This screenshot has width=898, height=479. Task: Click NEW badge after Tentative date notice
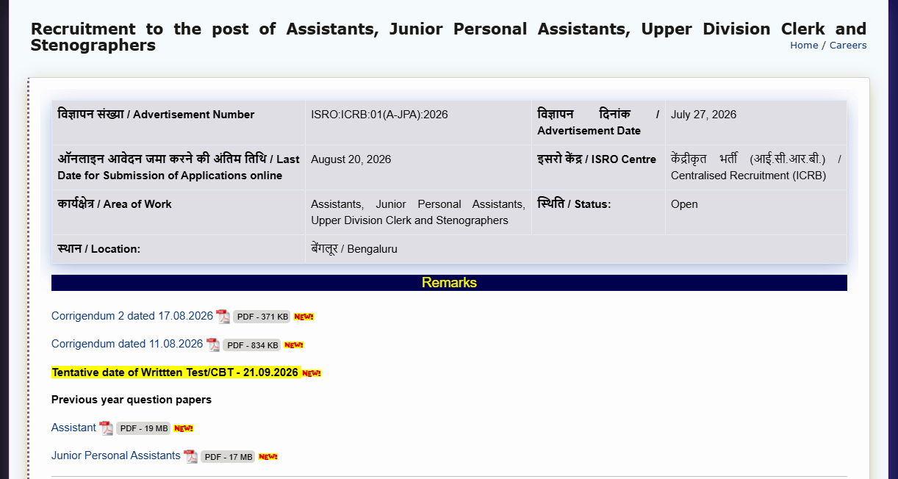point(312,373)
